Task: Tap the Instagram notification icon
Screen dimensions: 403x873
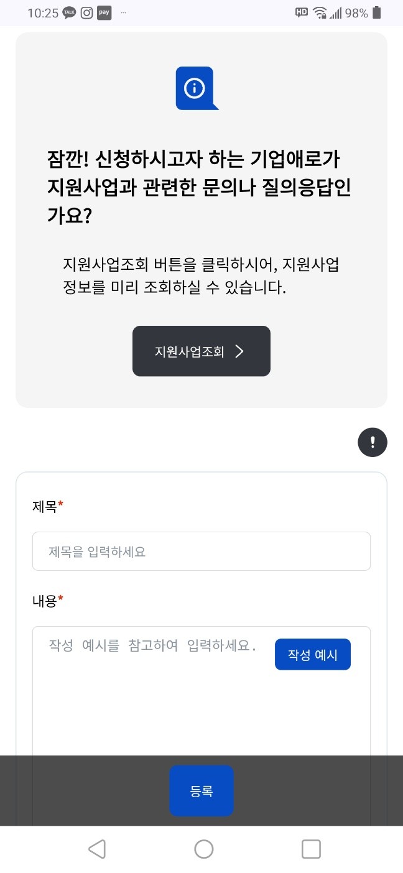Action: pos(87,13)
